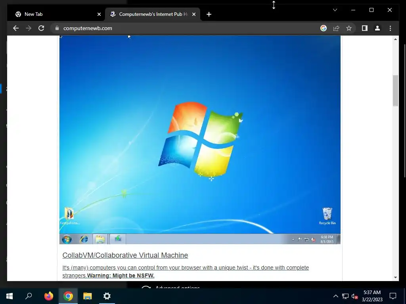Click the Recycle Bin desktop icon
406x304 pixels.
[x=327, y=216]
